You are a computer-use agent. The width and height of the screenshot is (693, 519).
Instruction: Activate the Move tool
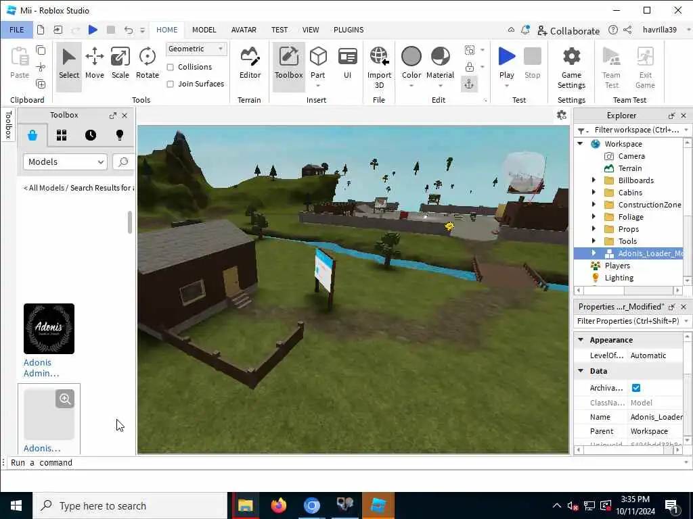tap(95, 64)
